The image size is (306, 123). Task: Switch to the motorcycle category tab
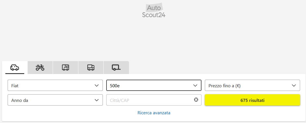point(40,68)
